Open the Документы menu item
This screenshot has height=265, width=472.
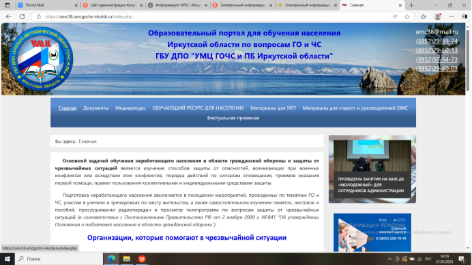coord(95,108)
